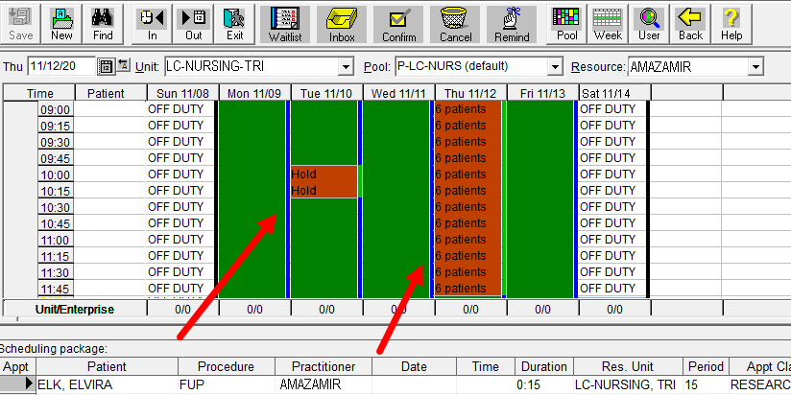Click the check In icon
The width and height of the screenshot is (791, 395).
pyautogui.click(x=152, y=24)
